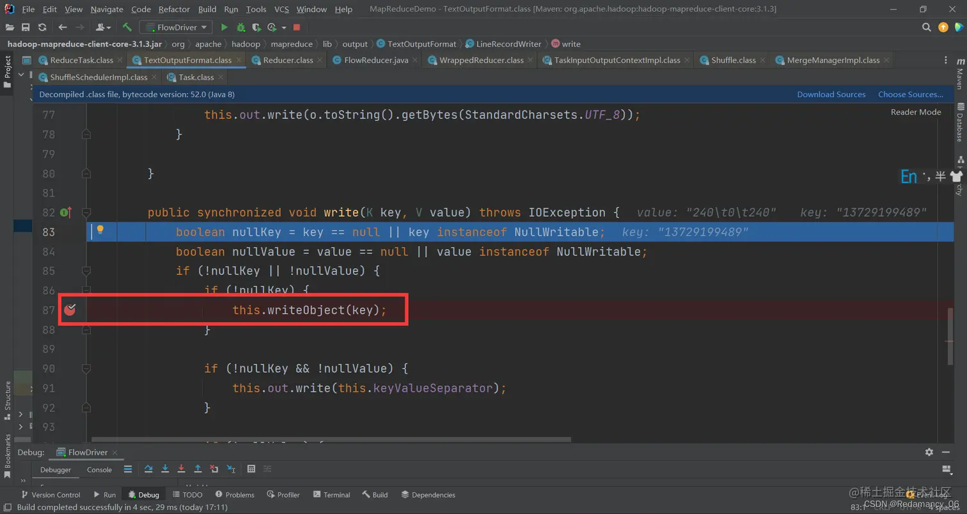Click the Profile run toolbar icon
Viewport: 967px width, 514px height.
click(x=272, y=27)
